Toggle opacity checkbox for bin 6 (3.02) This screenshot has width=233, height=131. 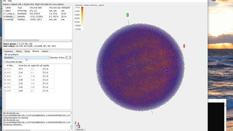pyautogui.click(x=44, y=87)
